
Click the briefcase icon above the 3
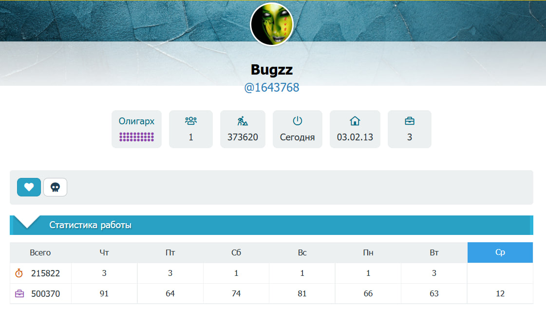pos(410,121)
